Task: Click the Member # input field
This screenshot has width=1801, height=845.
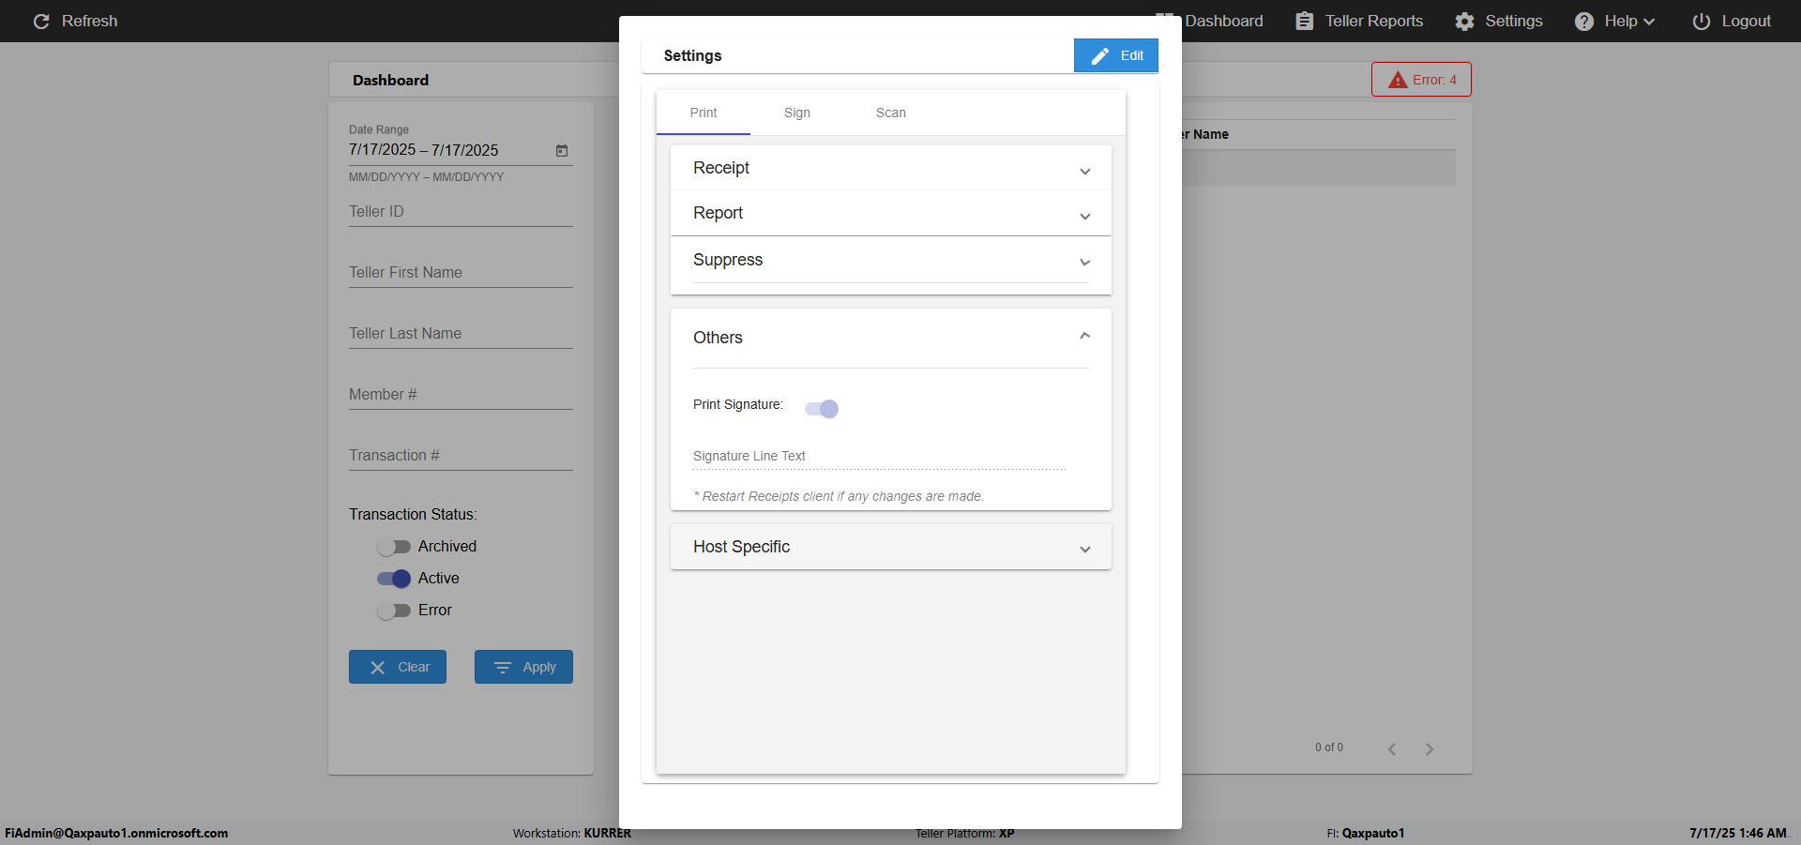Action: tap(461, 395)
